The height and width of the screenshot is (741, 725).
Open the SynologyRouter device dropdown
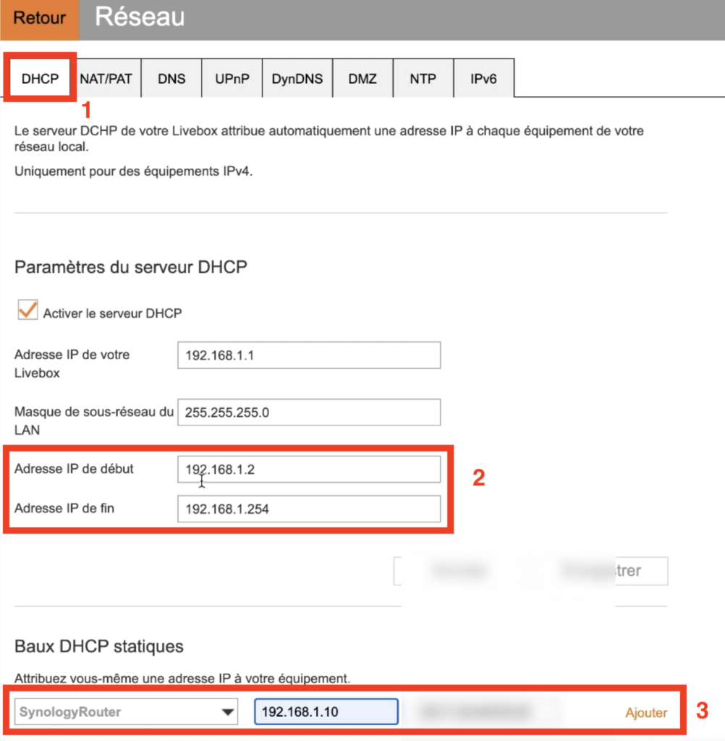[x=126, y=712]
